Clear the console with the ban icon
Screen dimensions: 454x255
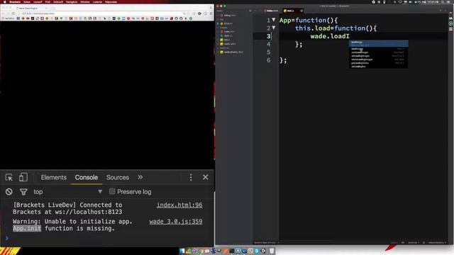click(x=9, y=192)
